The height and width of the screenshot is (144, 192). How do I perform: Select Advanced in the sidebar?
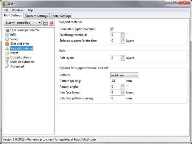(x=17, y=67)
